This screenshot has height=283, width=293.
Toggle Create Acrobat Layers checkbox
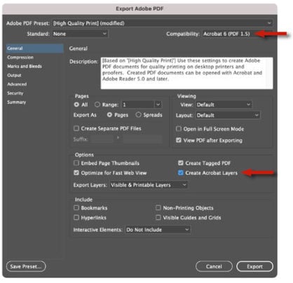coord(181,172)
